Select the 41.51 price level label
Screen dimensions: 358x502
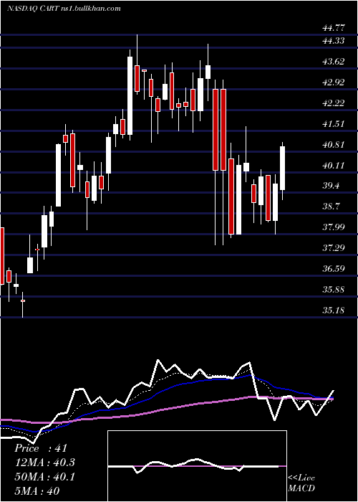334,124
